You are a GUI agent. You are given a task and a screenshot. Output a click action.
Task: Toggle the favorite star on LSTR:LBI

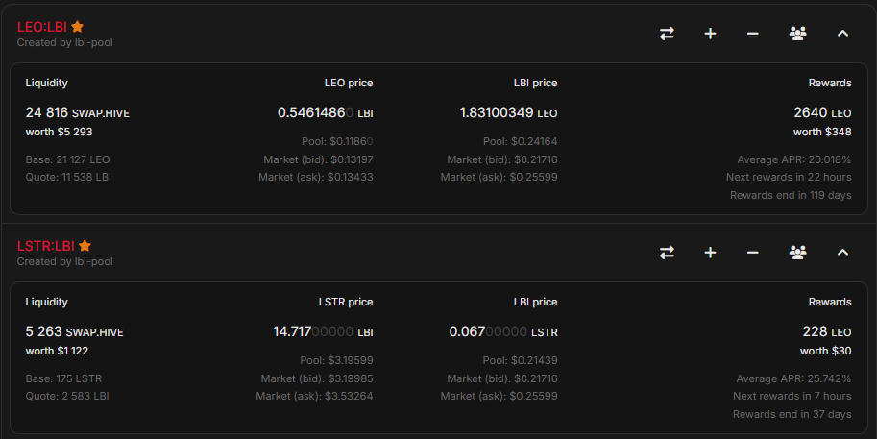[85, 246]
